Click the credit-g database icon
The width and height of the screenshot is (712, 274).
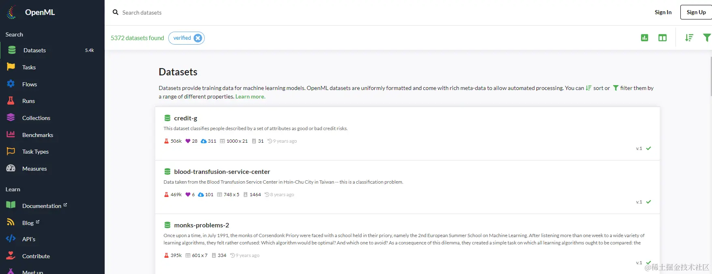(x=167, y=118)
